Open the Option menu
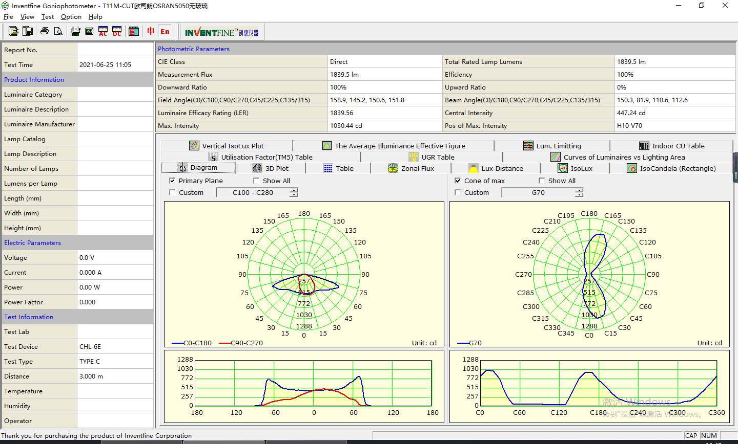 point(71,17)
